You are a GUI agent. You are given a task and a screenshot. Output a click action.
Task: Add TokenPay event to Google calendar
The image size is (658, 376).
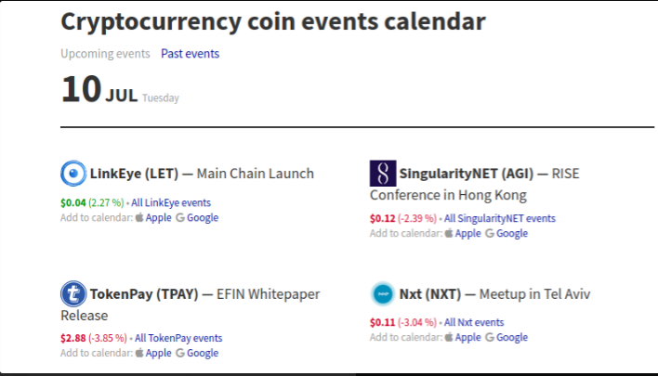click(x=203, y=353)
